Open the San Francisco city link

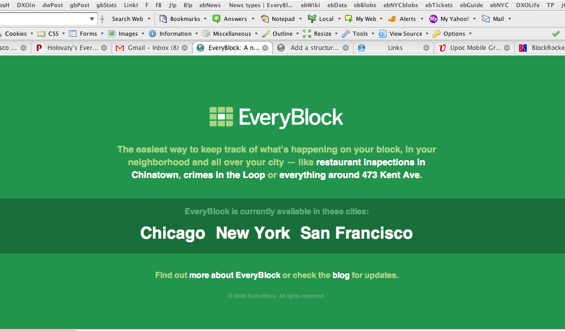click(x=357, y=233)
